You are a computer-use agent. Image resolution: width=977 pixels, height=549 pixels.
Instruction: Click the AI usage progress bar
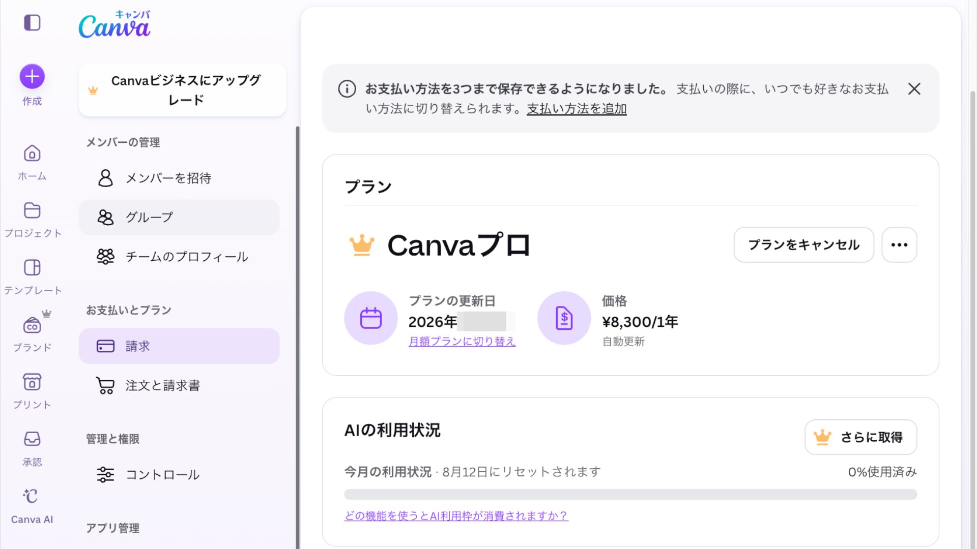point(630,494)
